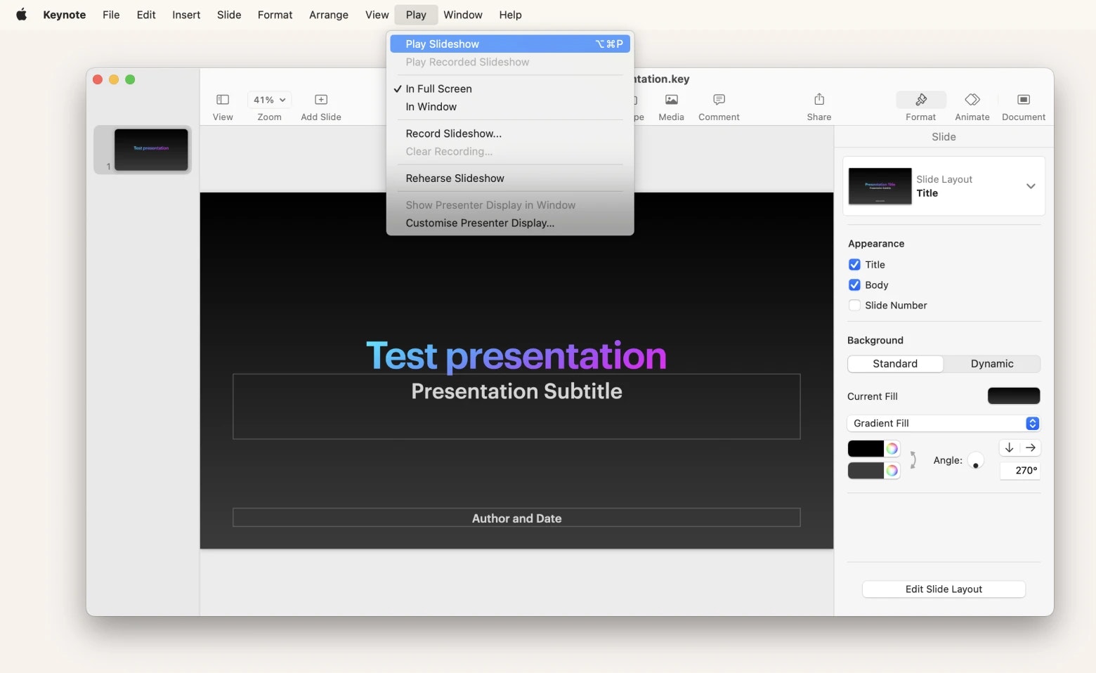
Task: Click the Share toolbar icon
Action: click(x=819, y=99)
